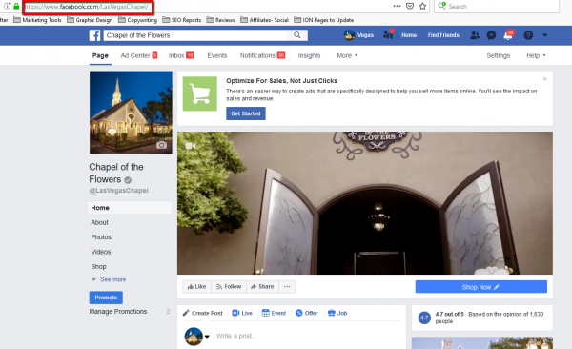Click the Shop Now button

pos(480,287)
